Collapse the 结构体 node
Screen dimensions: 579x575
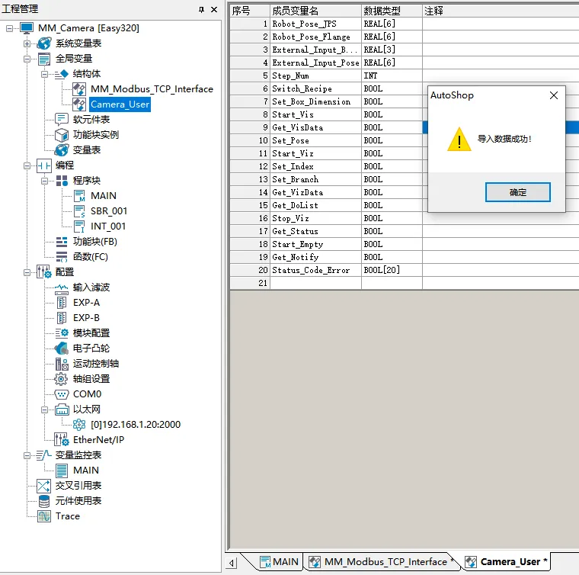point(45,74)
